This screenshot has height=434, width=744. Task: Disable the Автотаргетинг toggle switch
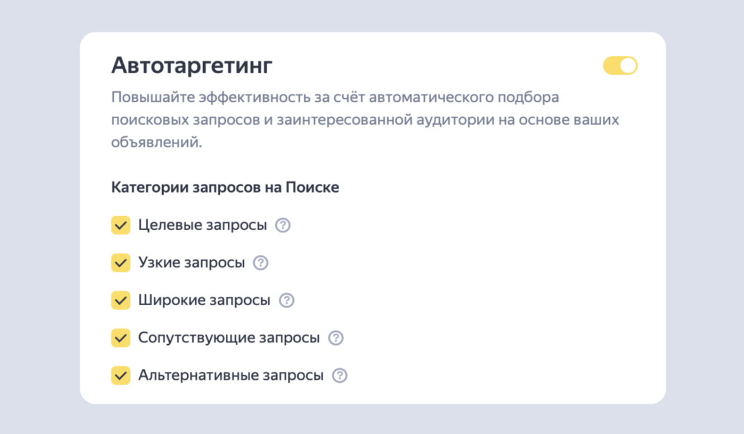coord(620,66)
